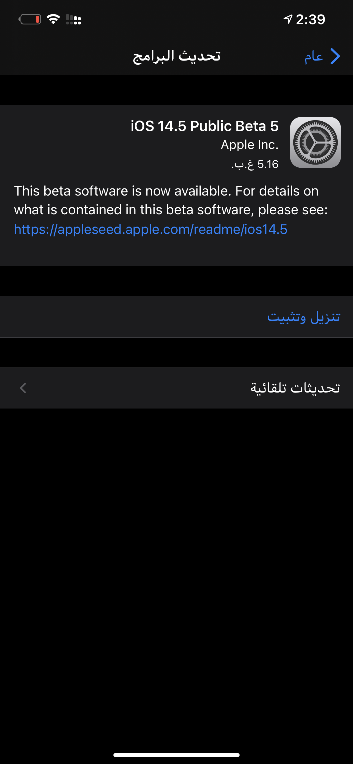Click the Settings gear update icon
353x764 pixels.
(315, 142)
